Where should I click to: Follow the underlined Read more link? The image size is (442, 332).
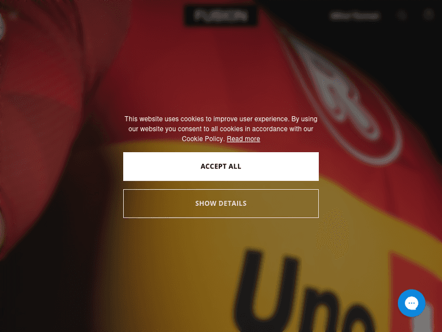tap(243, 139)
